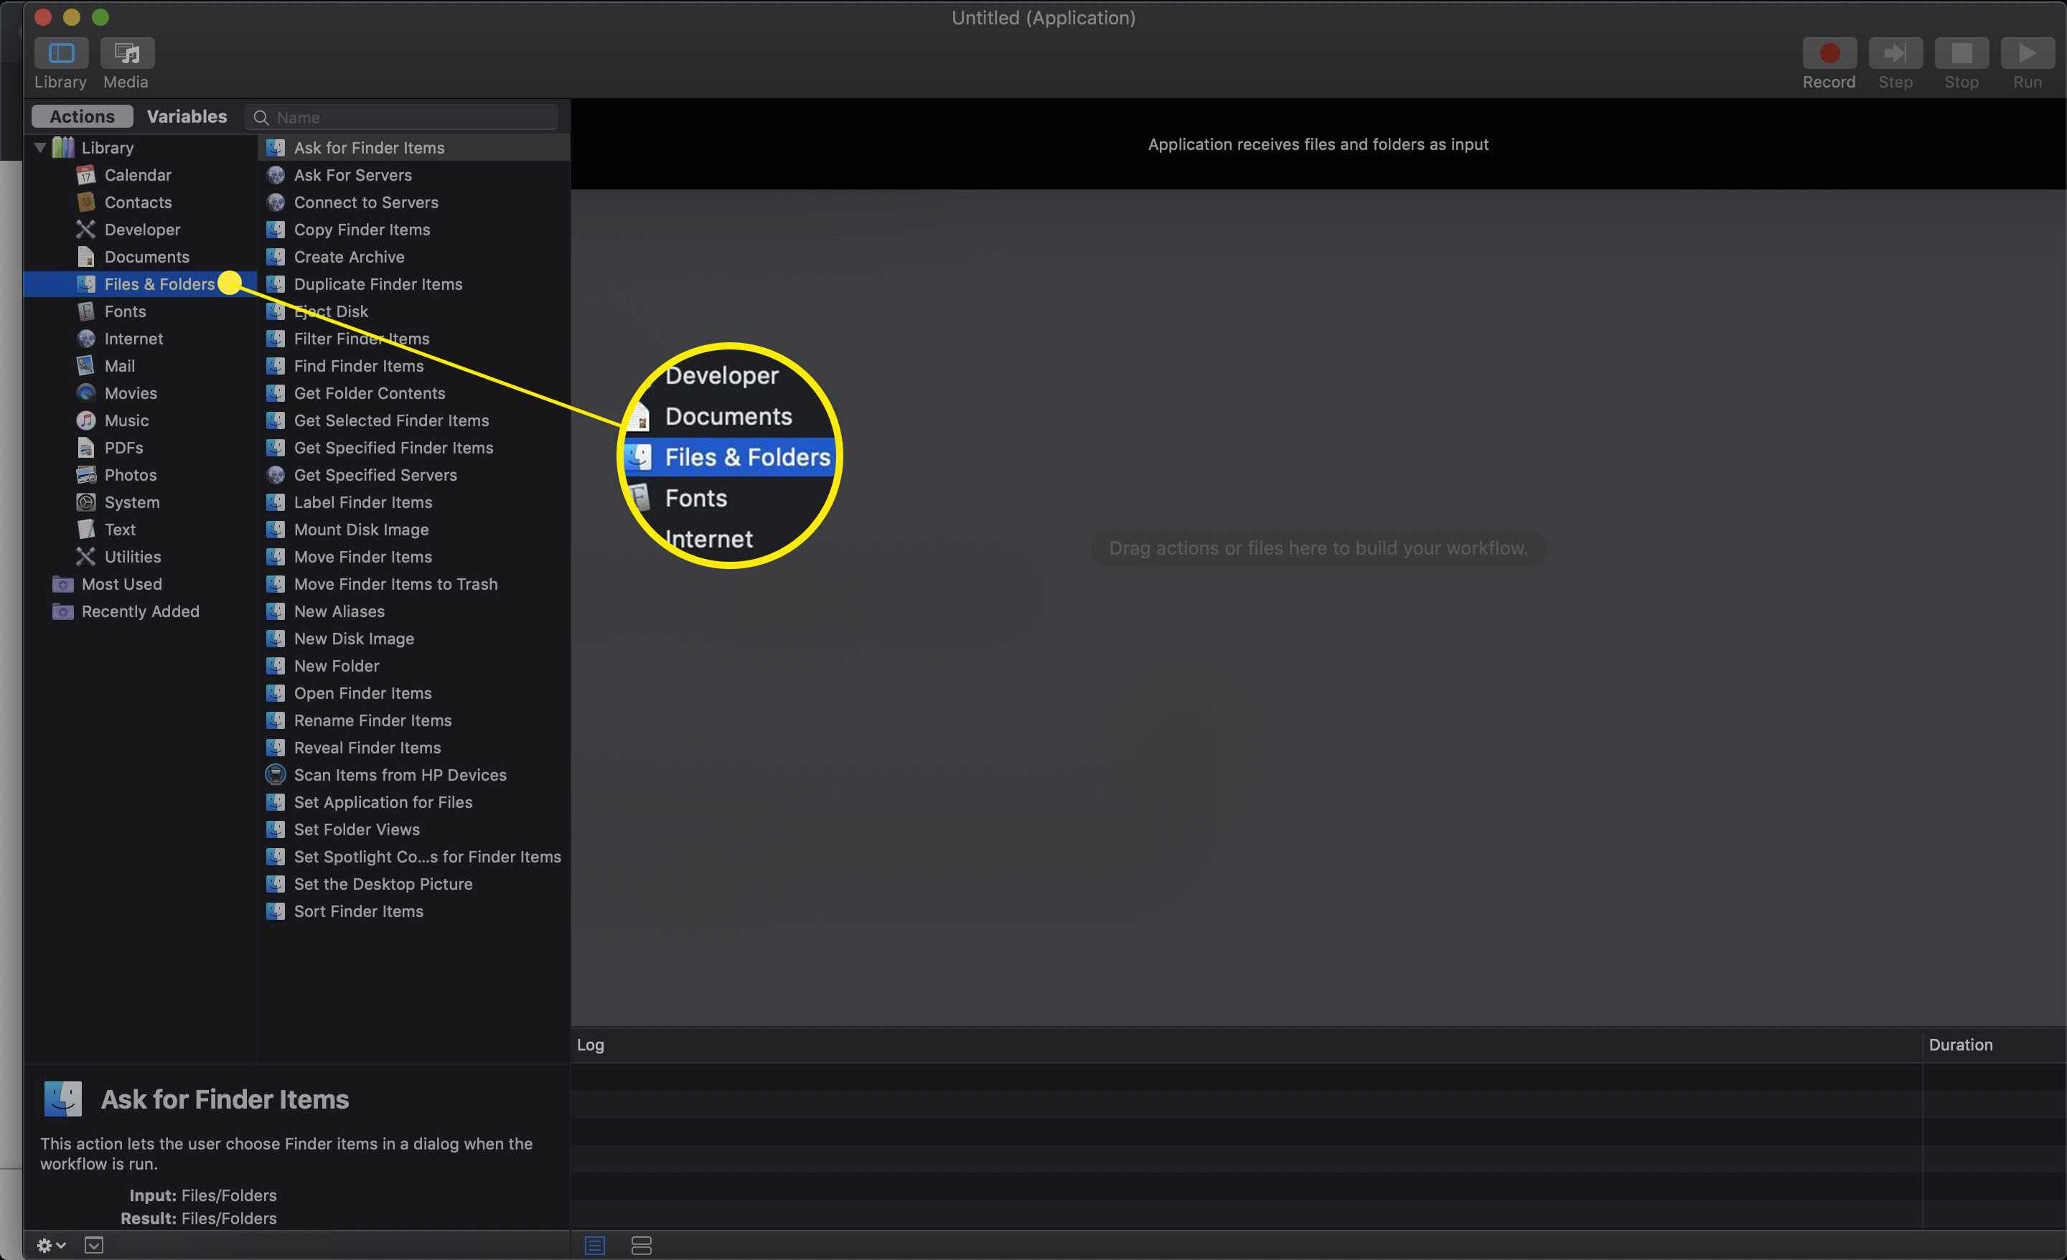Select Get Specified Finder Items action
The height and width of the screenshot is (1260, 2067).
pos(414,447)
